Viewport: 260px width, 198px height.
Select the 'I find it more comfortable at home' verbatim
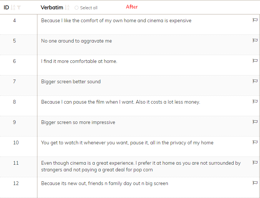click(79, 61)
